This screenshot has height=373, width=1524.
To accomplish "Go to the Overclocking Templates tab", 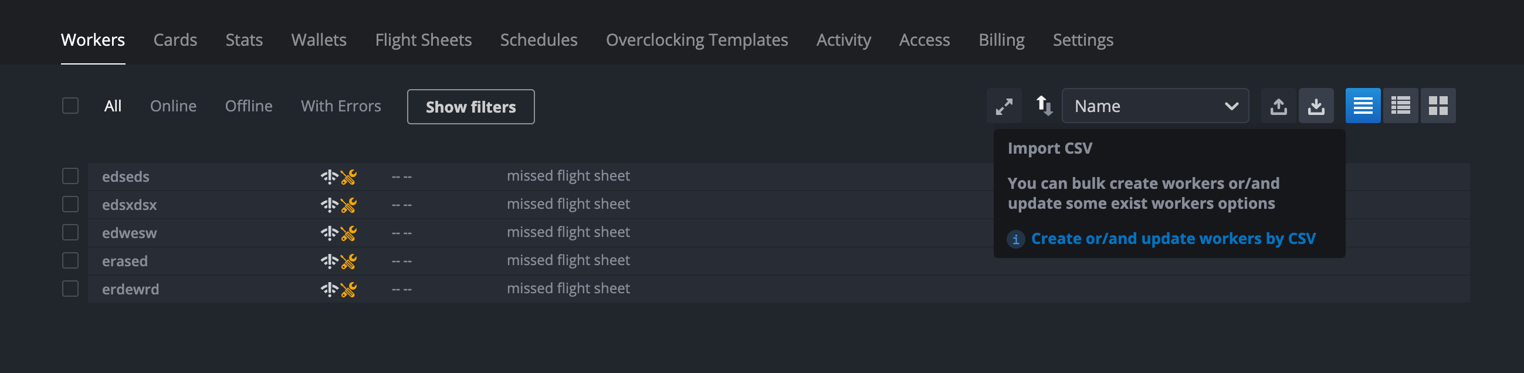I will (696, 40).
